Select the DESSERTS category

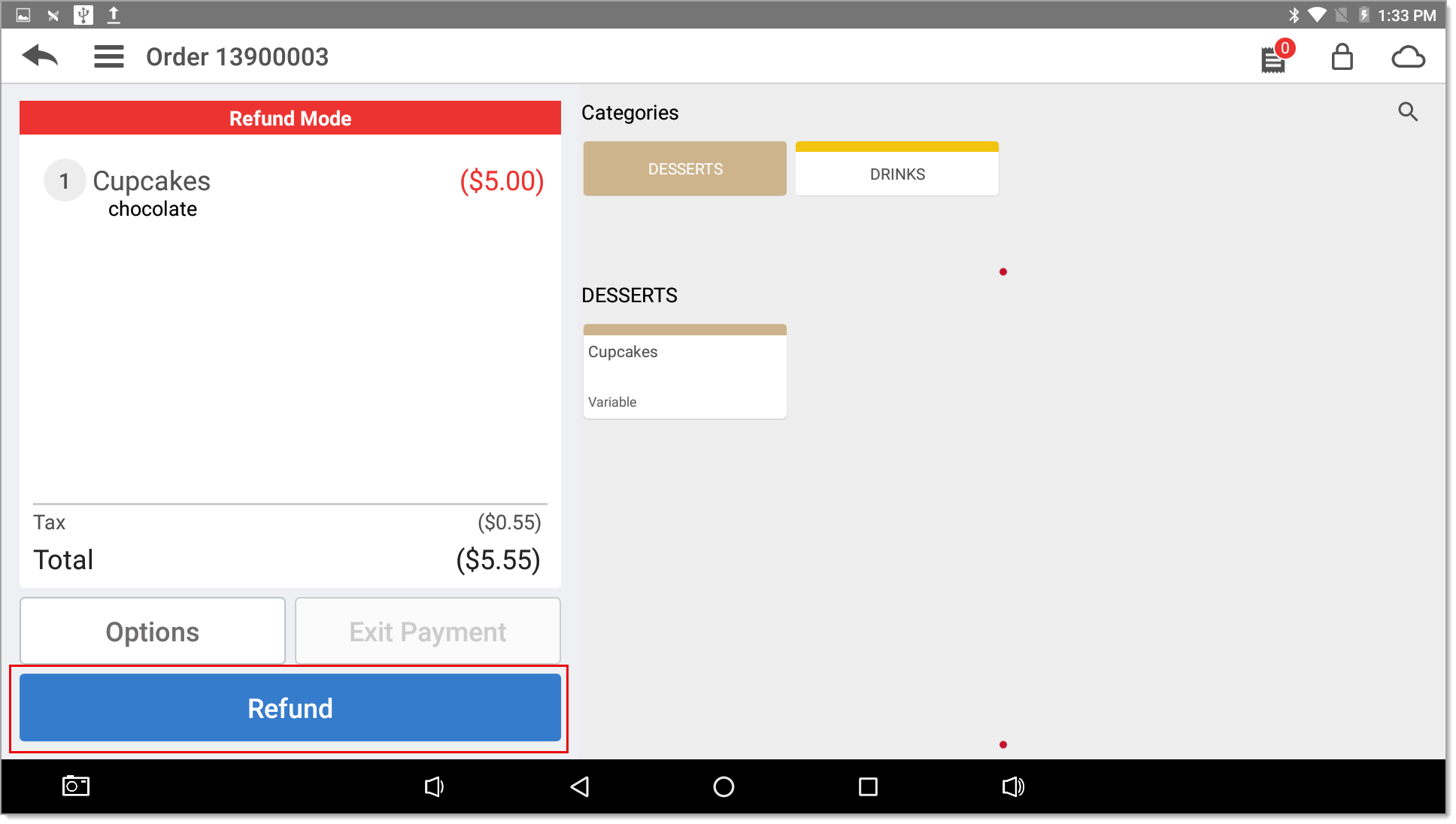pyautogui.click(x=684, y=169)
